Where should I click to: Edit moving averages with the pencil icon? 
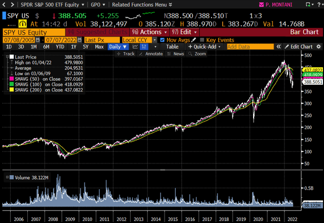pos(193,40)
